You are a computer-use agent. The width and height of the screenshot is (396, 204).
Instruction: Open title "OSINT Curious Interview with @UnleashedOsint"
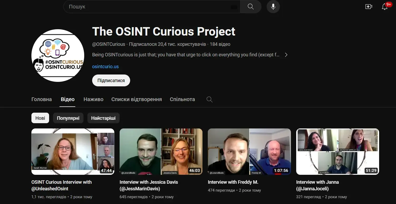[x=62, y=185]
